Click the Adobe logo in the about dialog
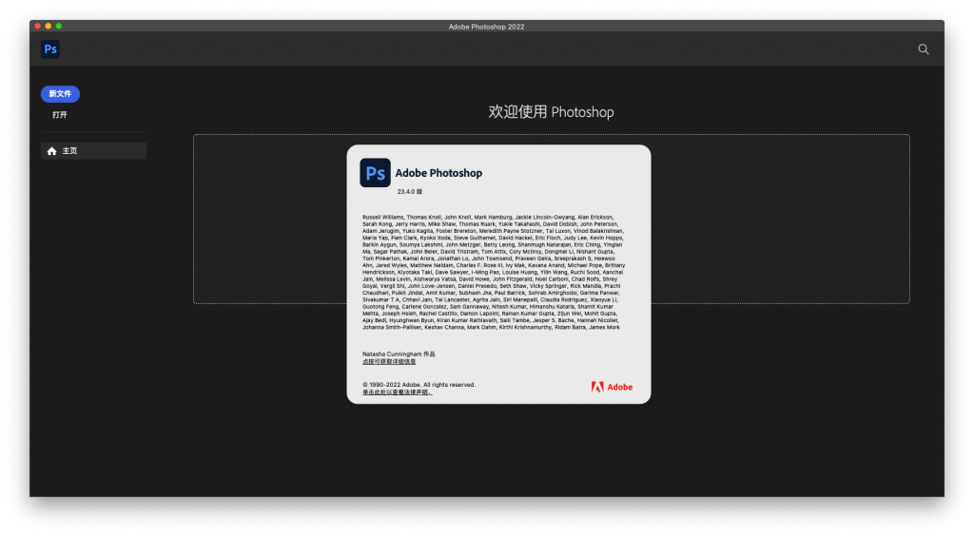974x536 pixels. pyautogui.click(x=612, y=387)
